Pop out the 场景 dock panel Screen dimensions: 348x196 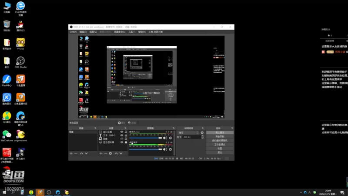(x=95, y=128)
